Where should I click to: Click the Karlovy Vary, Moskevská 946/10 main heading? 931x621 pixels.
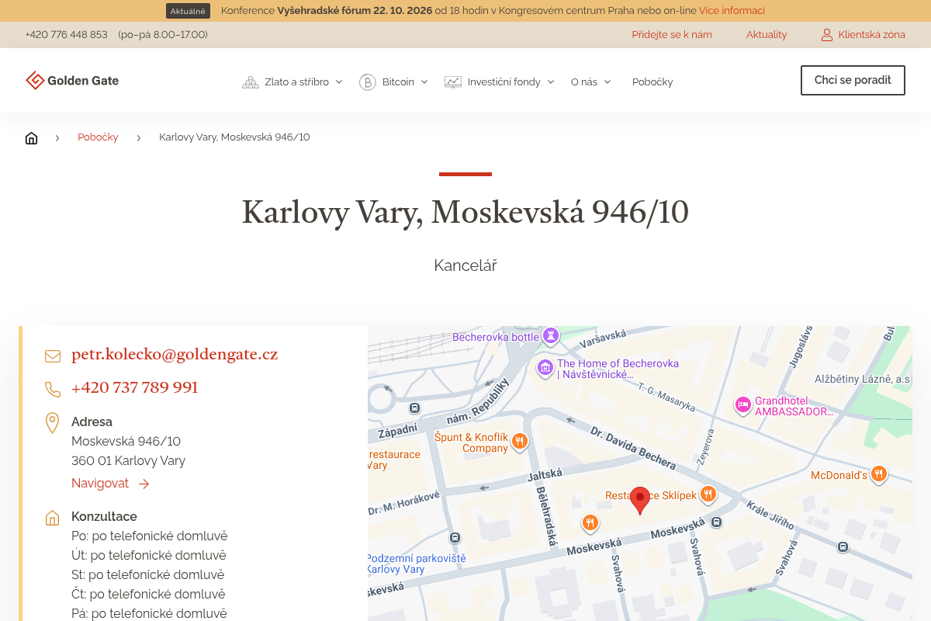coord(465,212)
